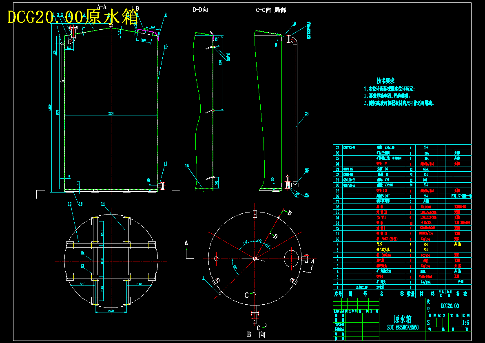Select the first technical requirement line
This screenshot has width=485, height=343.
coord(389,89)
